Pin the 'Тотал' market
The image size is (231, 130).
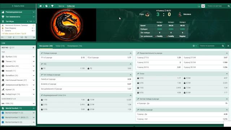tap(138, 74)
